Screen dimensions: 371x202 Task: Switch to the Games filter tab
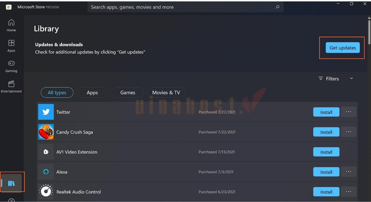point(128,93)
